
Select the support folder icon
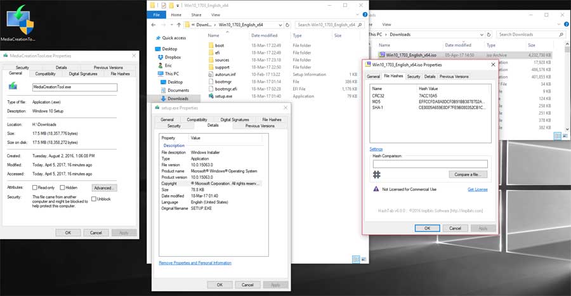tap(211, 67)
